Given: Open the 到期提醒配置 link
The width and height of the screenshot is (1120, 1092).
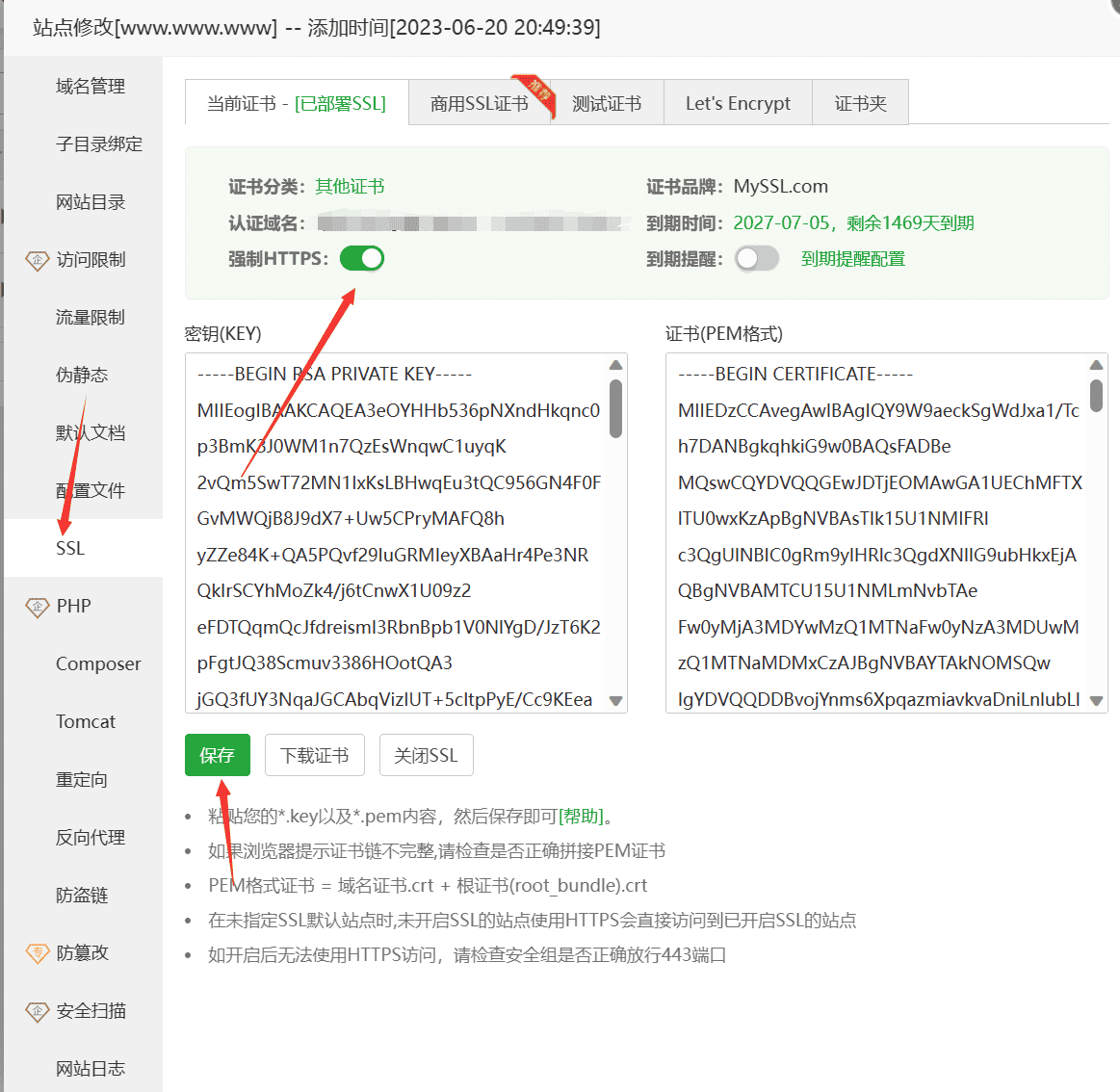Looking at the screenshot, I should (x=852, y=258).
